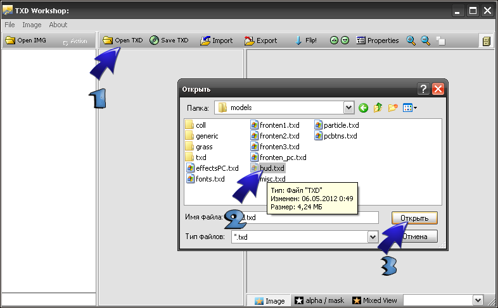
Task: Click the Flip! arrow button
Action: pyautogui.click(x=305, y=40)
